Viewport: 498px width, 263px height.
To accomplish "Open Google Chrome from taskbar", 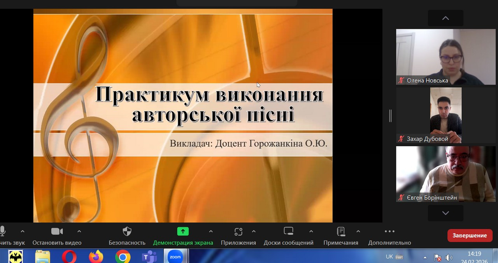I will [123, 257].
